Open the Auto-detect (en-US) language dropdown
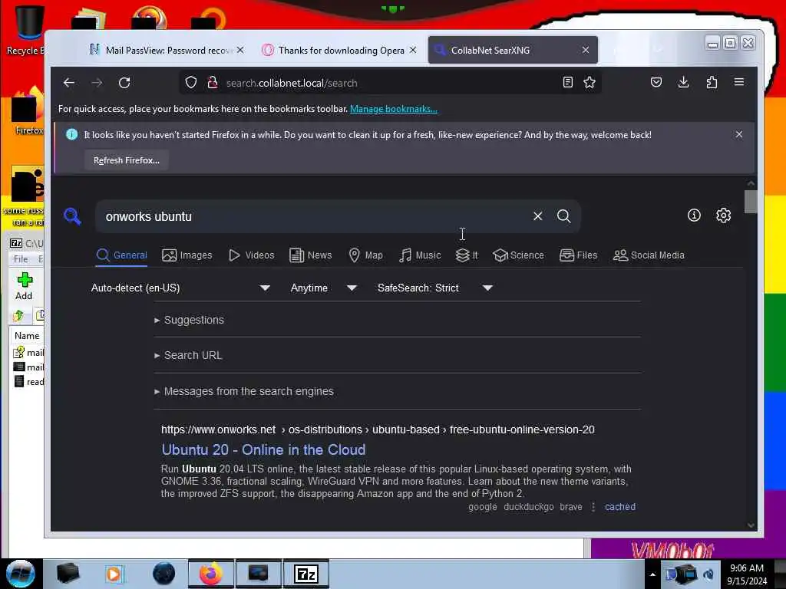Viewport: 786px width, 589px height. pos(180,288)
